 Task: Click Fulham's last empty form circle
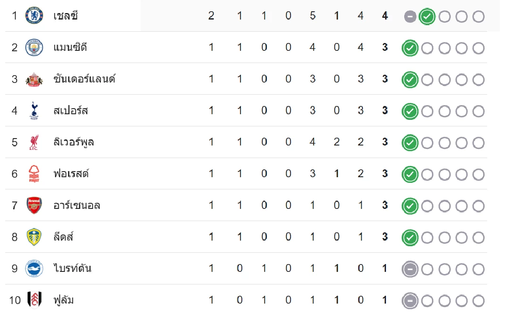pyautogui.click(x=478, y=301)
